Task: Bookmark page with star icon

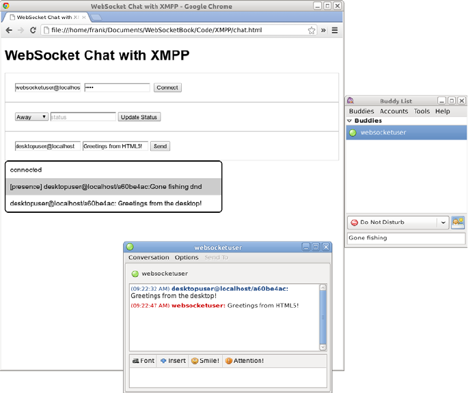Action: pyautogui.click(x=312, y=31)
